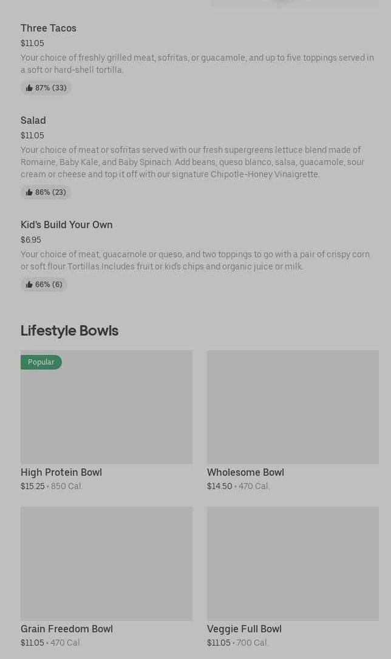Click the Veggie Full Bowl image
The height and width of the screenshot is (659, 391).
click(293, 563)
